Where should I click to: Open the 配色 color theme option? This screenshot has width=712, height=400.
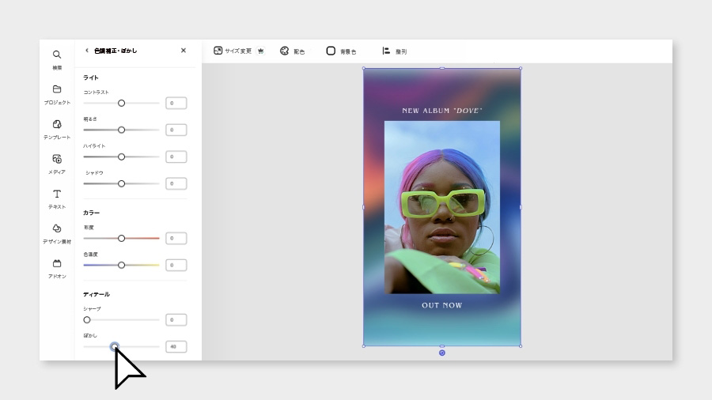click(x=292, y=51)
